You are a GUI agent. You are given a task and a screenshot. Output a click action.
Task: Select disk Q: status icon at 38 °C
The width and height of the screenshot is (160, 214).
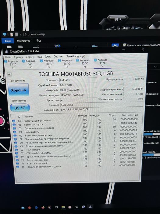pos(59,61)
